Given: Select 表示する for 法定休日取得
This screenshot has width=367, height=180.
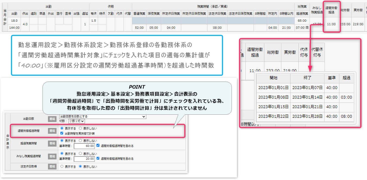Looking at the screenshot, I should coord(62,166).
